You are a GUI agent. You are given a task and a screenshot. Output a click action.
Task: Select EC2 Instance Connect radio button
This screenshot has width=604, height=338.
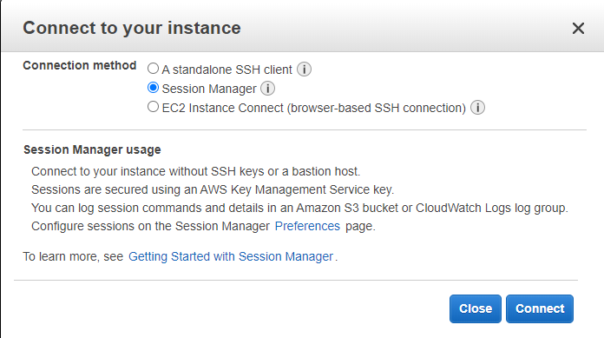(153, 107)
